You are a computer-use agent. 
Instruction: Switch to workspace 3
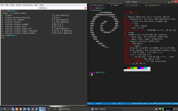pos(55,109)
